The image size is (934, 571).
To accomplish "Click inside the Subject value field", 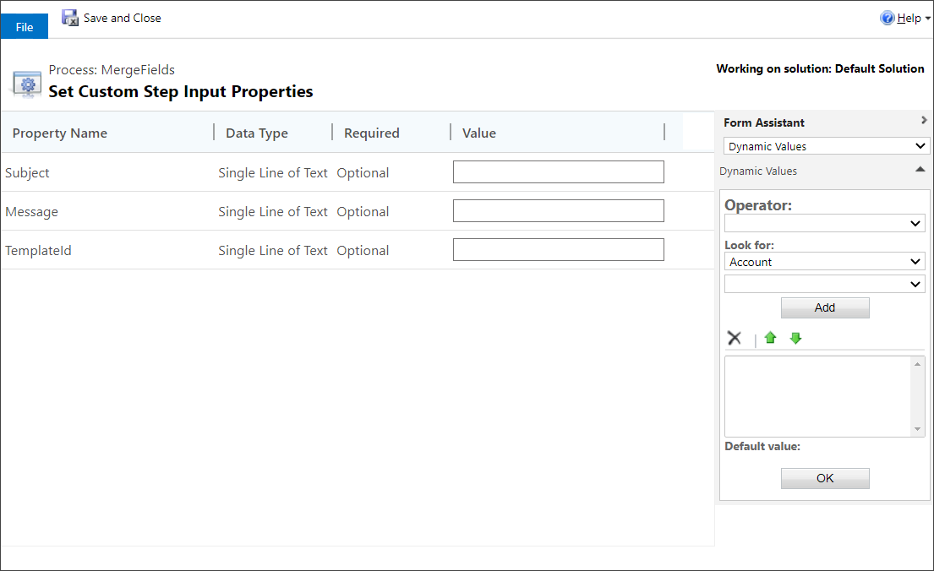I will pyautogui.click(x=558, y=171).
